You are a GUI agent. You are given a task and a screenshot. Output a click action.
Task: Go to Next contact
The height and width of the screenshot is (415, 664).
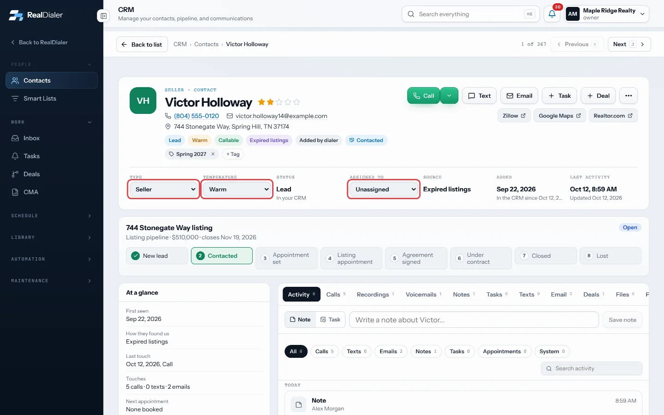[x=629, y=44]
